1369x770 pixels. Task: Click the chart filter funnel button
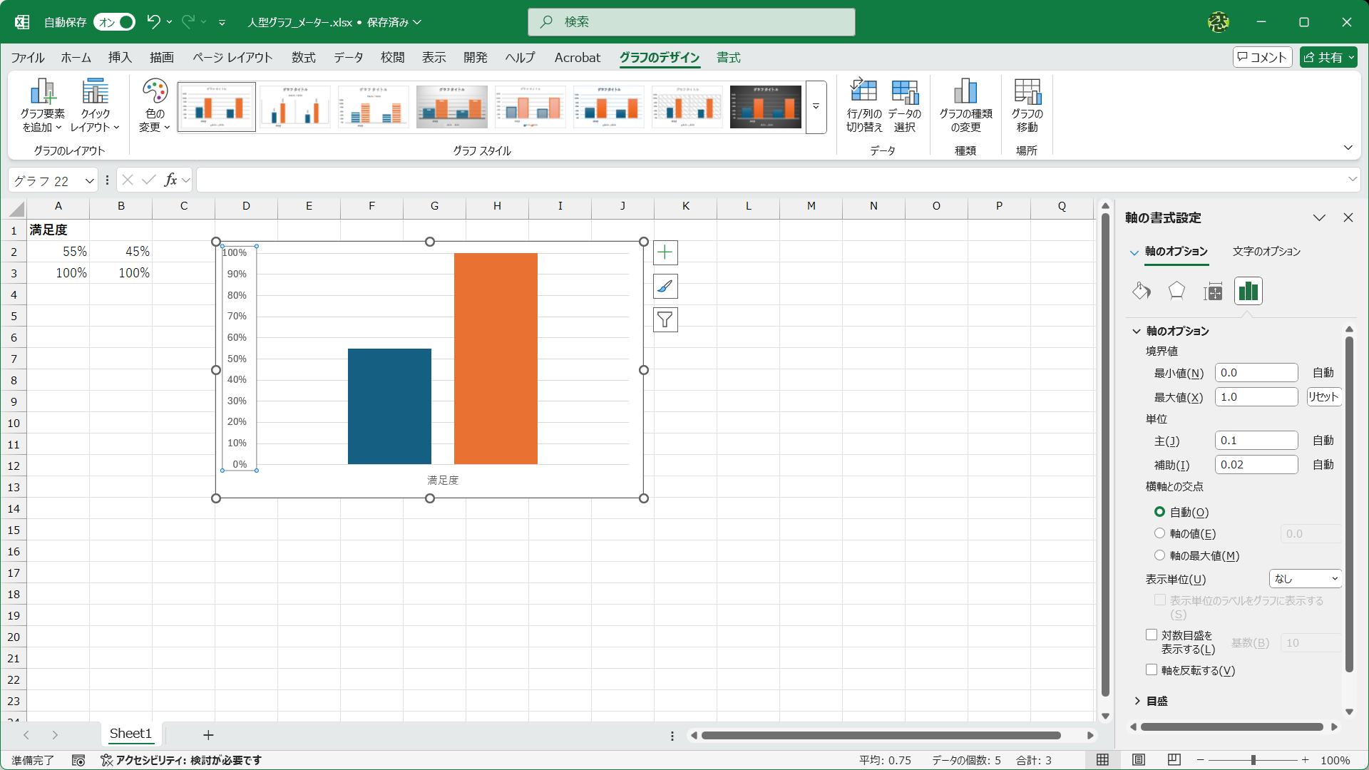(665, 320)
